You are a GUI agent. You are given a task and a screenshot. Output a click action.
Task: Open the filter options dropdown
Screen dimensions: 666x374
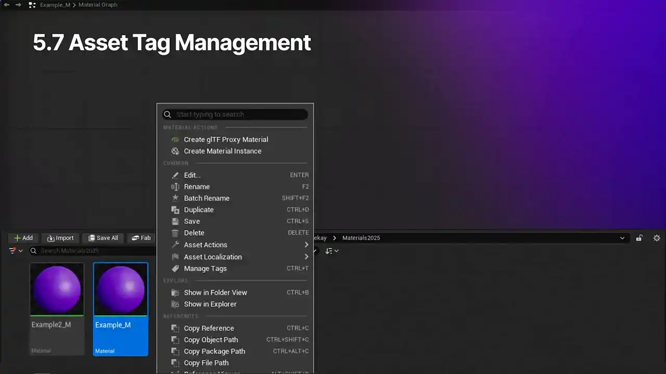(x=16, y=251)
